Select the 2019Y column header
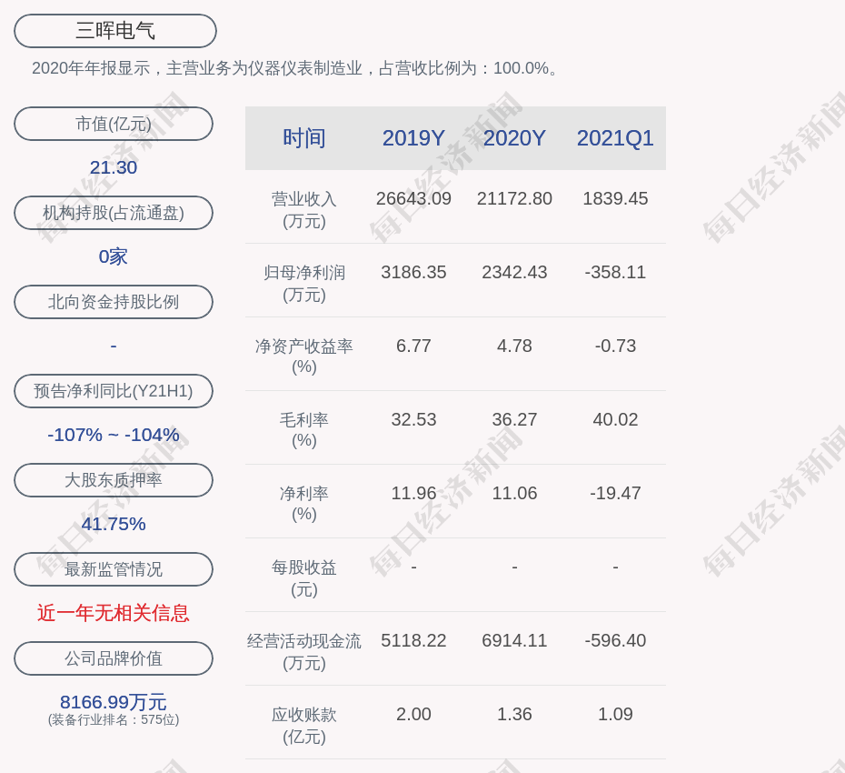This screenshot has height=773, width=845. (413, 138)
